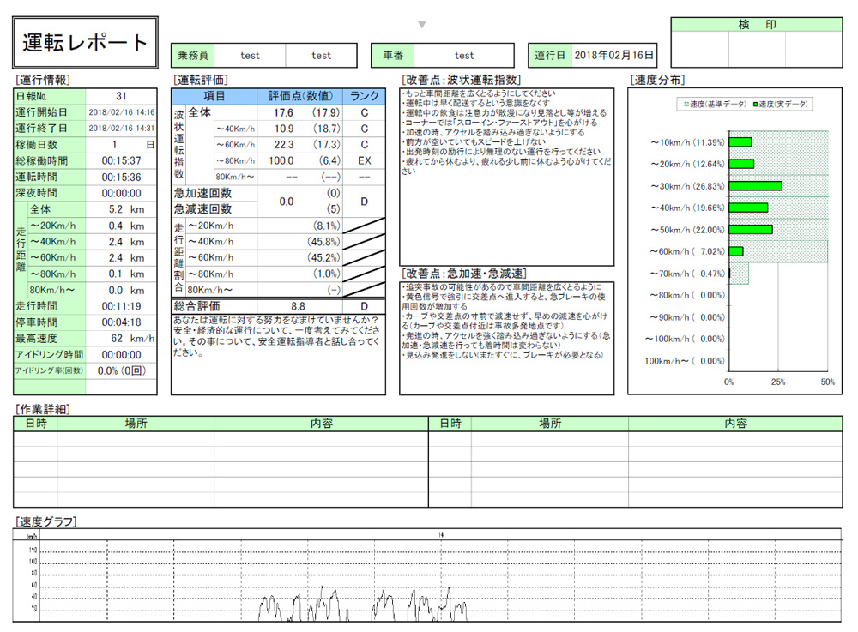This screenshot has width=858, height=632.
Task: Click the 車番 value field
Action: (x=464, y=56)
